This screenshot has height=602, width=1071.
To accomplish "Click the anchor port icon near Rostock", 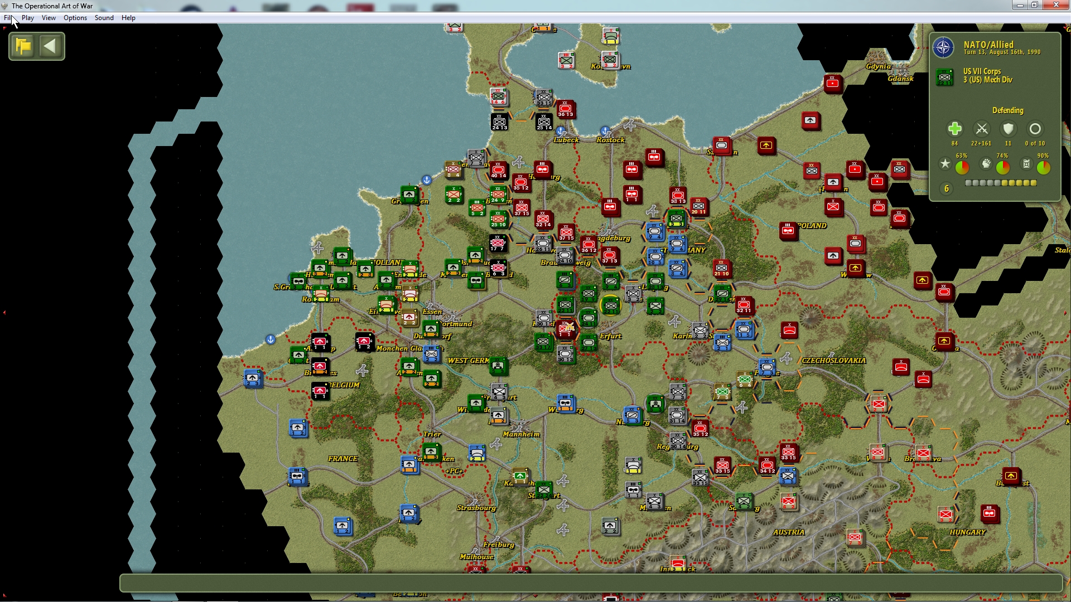I will point(605,130).
